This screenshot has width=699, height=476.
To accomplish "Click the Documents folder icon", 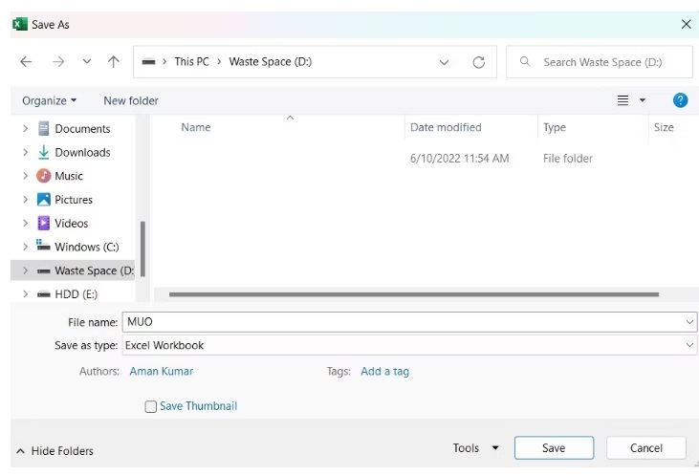I will pos(44,128).
